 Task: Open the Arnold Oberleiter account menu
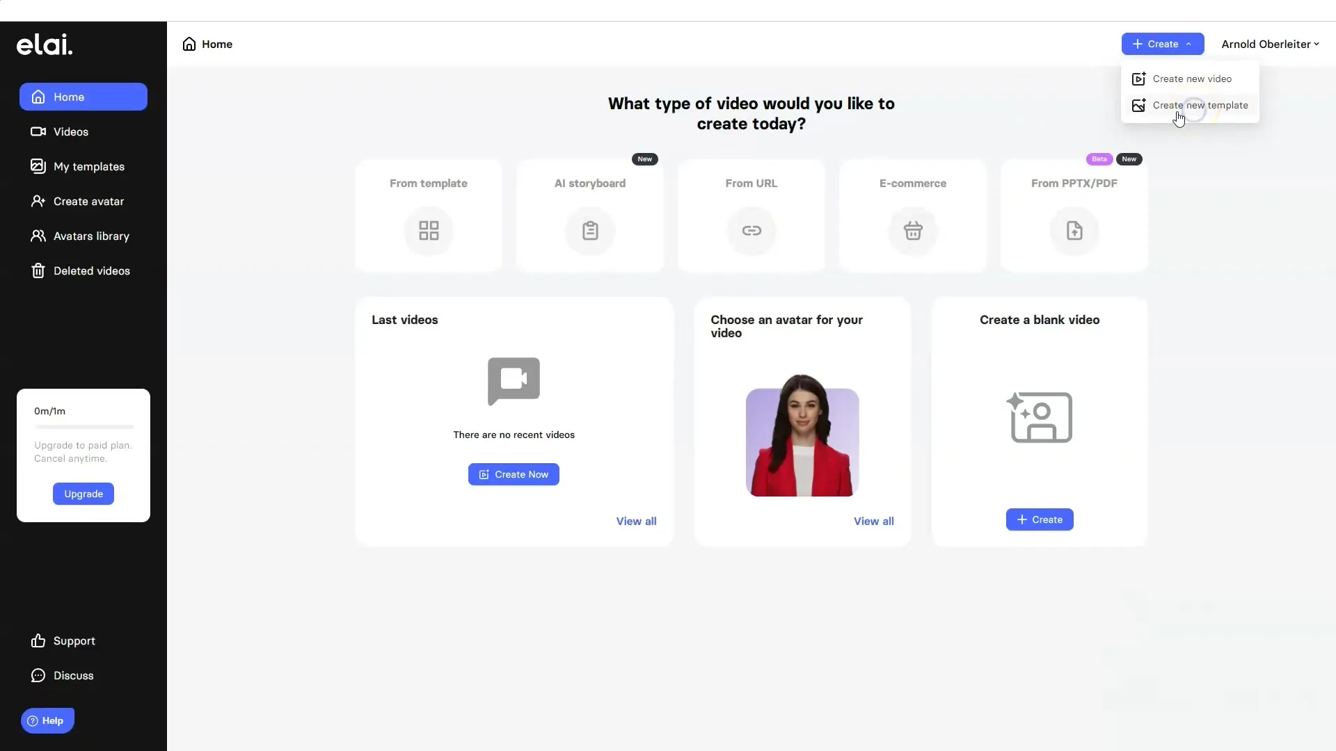point(1270,44)
